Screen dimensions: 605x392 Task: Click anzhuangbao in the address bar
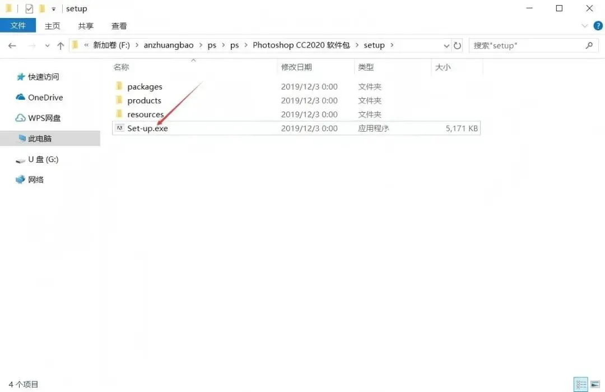(x=169, y=45)
